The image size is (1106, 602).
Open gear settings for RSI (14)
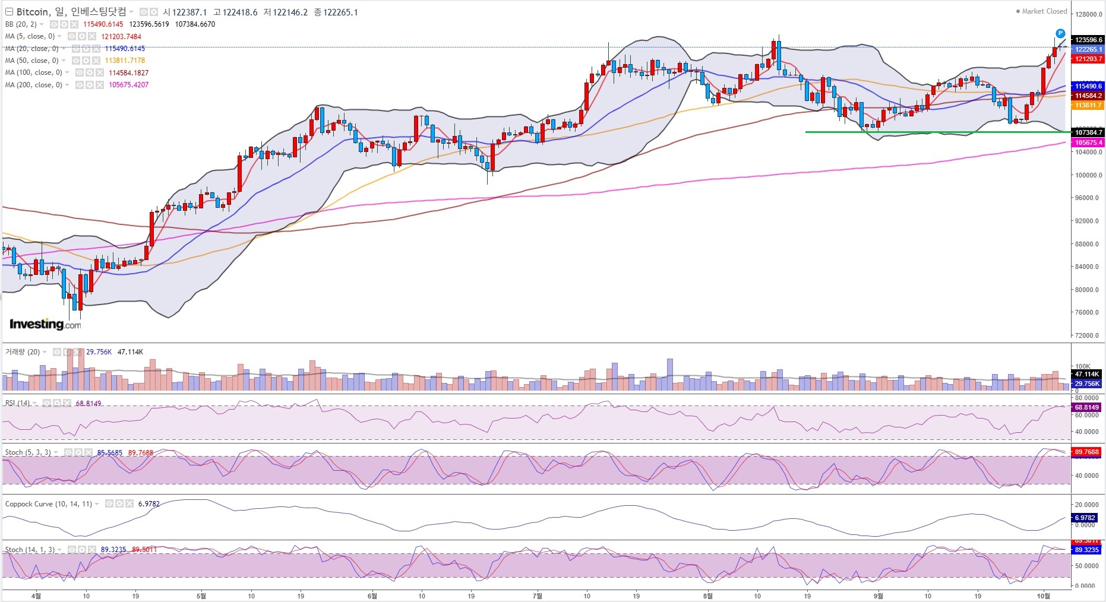click(56, 403)
